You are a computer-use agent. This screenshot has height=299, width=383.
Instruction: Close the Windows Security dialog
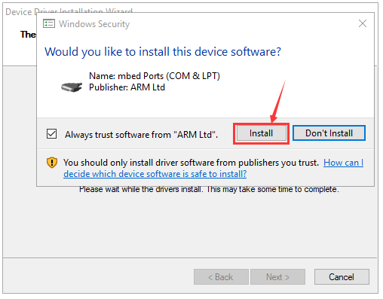click(x=363, y=23)
